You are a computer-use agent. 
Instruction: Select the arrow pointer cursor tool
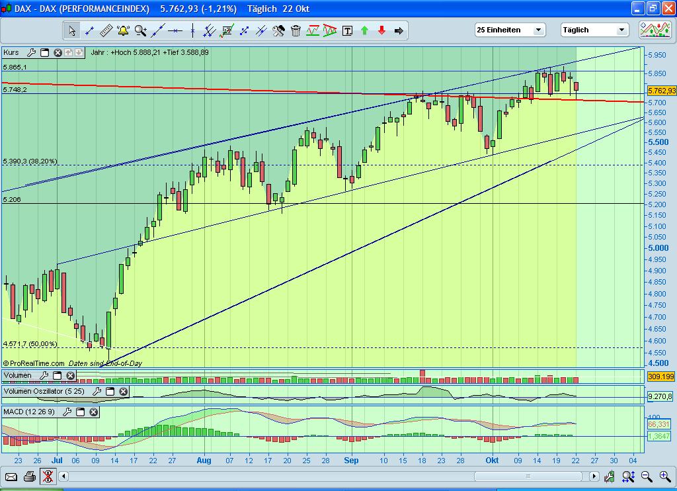[71, 30]
